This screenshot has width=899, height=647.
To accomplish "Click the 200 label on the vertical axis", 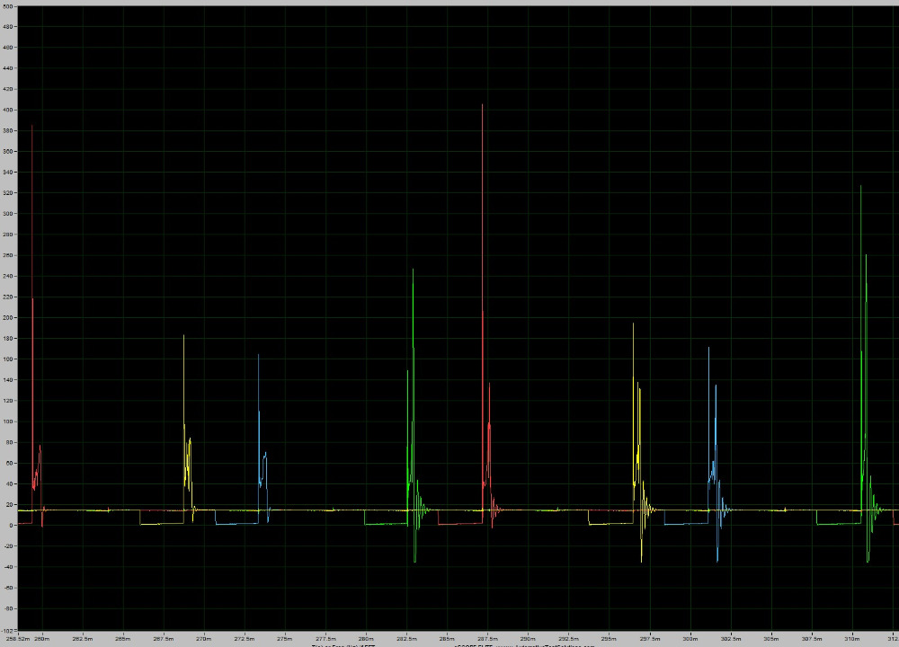I will pyautogui.click(x=7, y=318).
